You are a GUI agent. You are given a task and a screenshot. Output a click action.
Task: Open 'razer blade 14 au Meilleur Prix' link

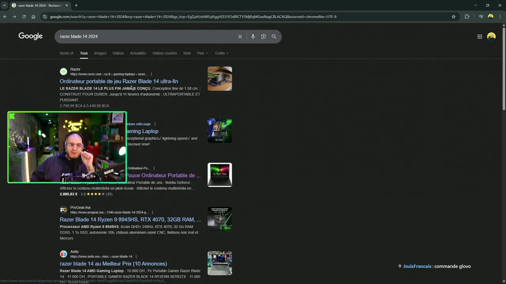click(x=113, y=263)
